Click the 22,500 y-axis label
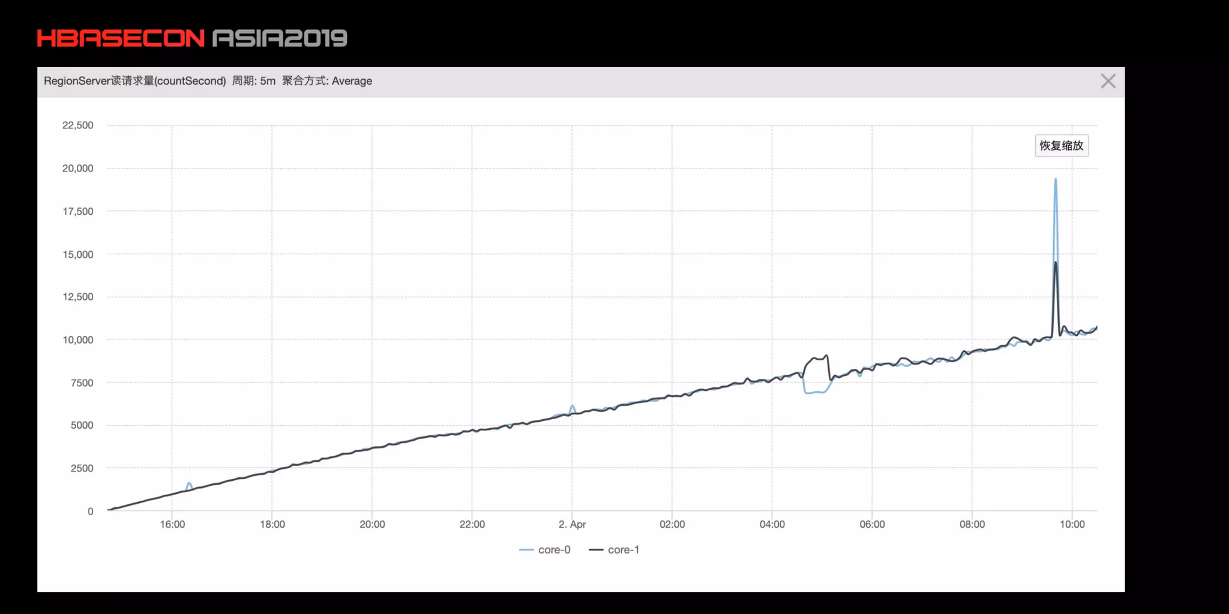The height and width of the screenshot is (614, 1229). point(78,125)
